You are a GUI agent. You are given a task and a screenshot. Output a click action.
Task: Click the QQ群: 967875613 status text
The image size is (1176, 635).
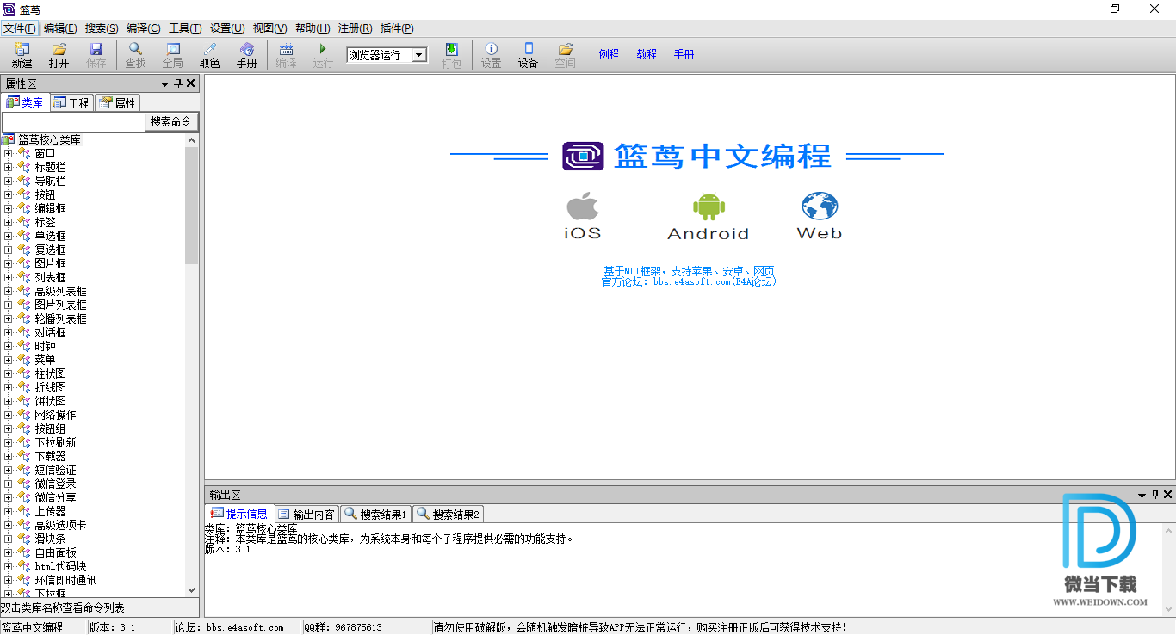click(343, 627)
